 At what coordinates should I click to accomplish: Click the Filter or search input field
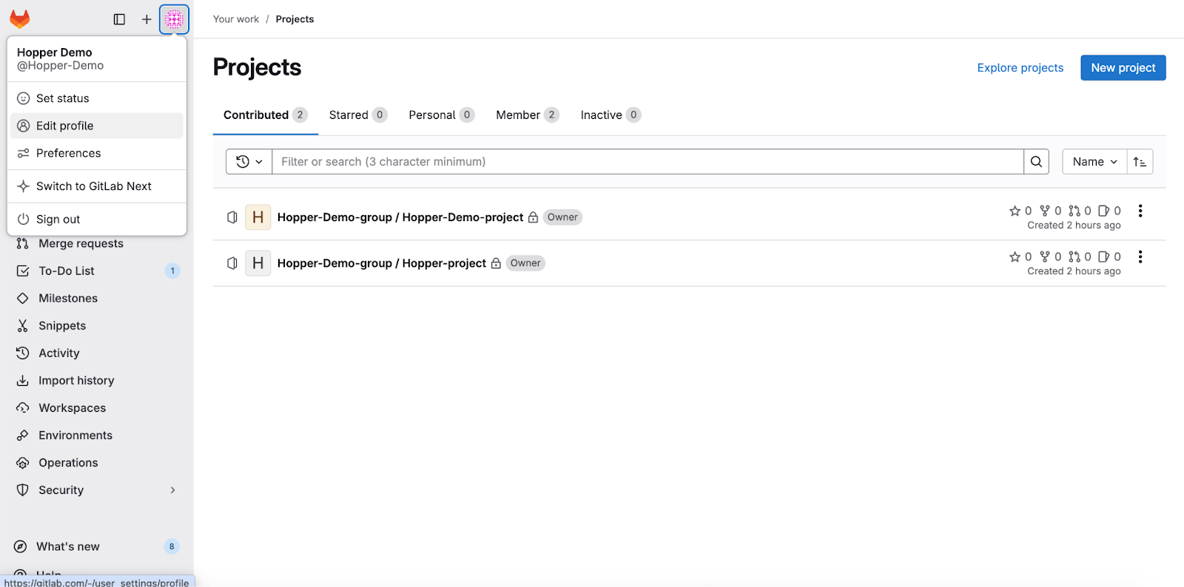point(647,161)
